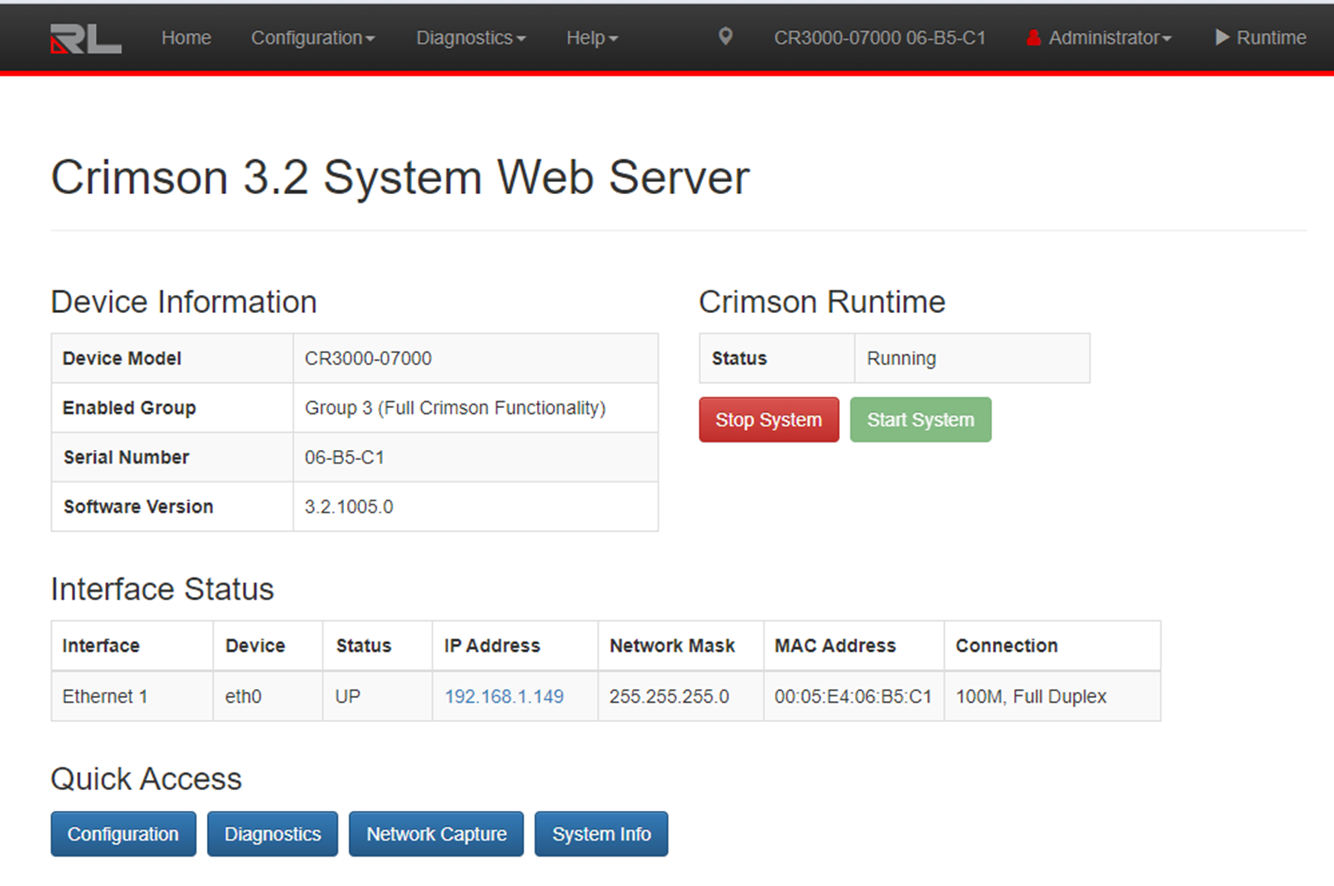Open the 192.168.1.149 IP address link
The height and width of the screenshot is (886, 1334).
pyautogui.click(x=504, y=696)
